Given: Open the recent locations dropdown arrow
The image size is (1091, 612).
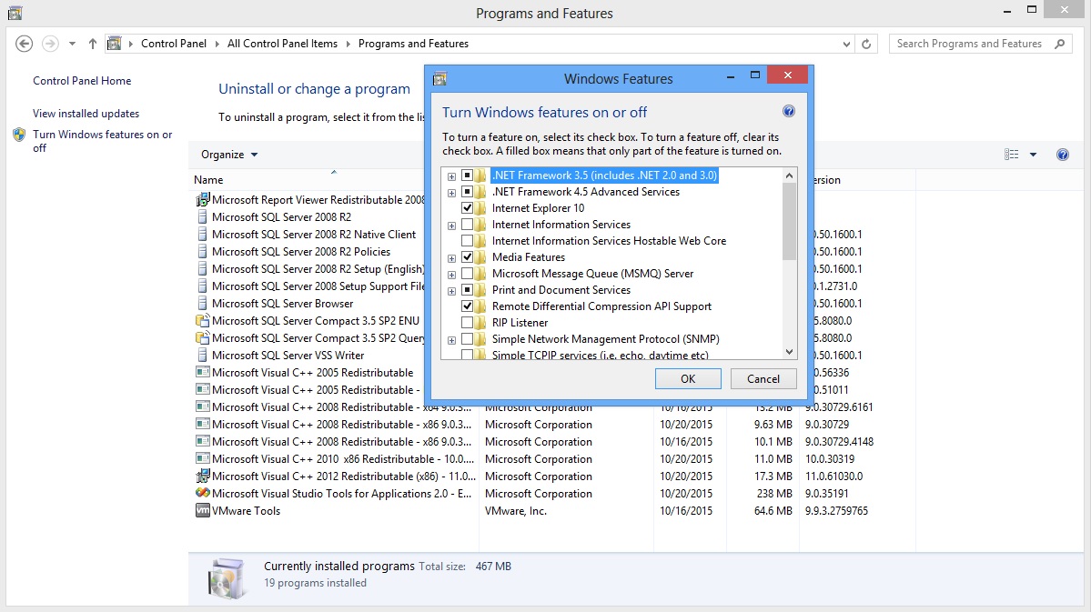Looking at the screenshot, I should pos(73,44).
